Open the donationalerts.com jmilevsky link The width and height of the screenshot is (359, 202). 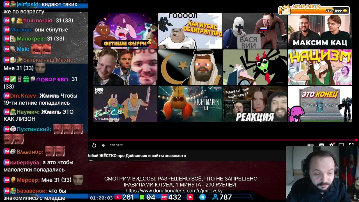click(x=174, y=191)
